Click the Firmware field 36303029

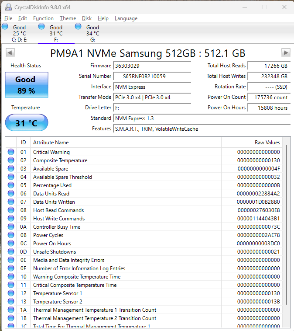(x=152, y=66)
